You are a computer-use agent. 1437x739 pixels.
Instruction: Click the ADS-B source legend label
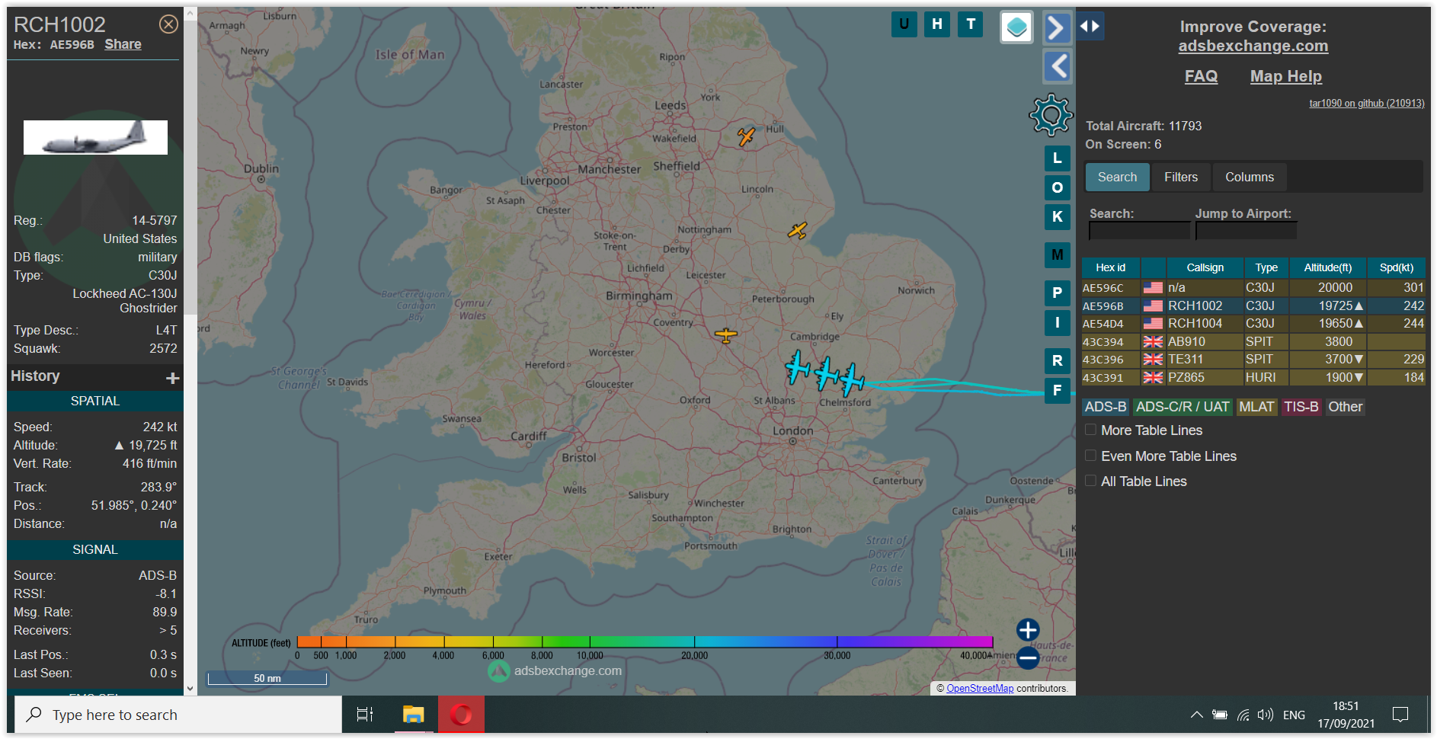[x=1106, y=407]
